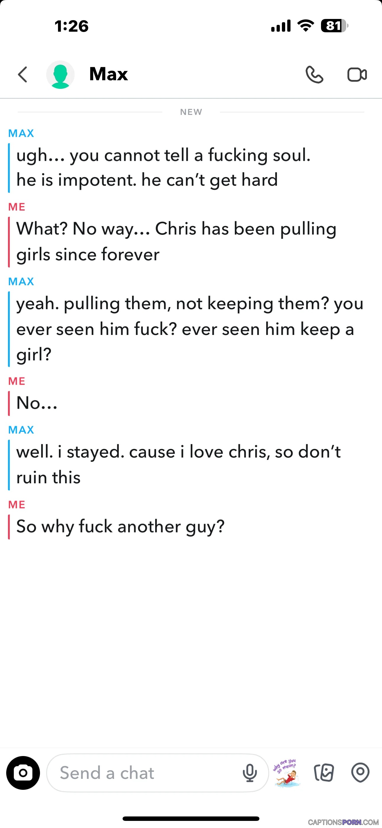Tap the home indicator bar at the bottom
Viewport: 382px width, 828px height.
(x=191, y=818)
